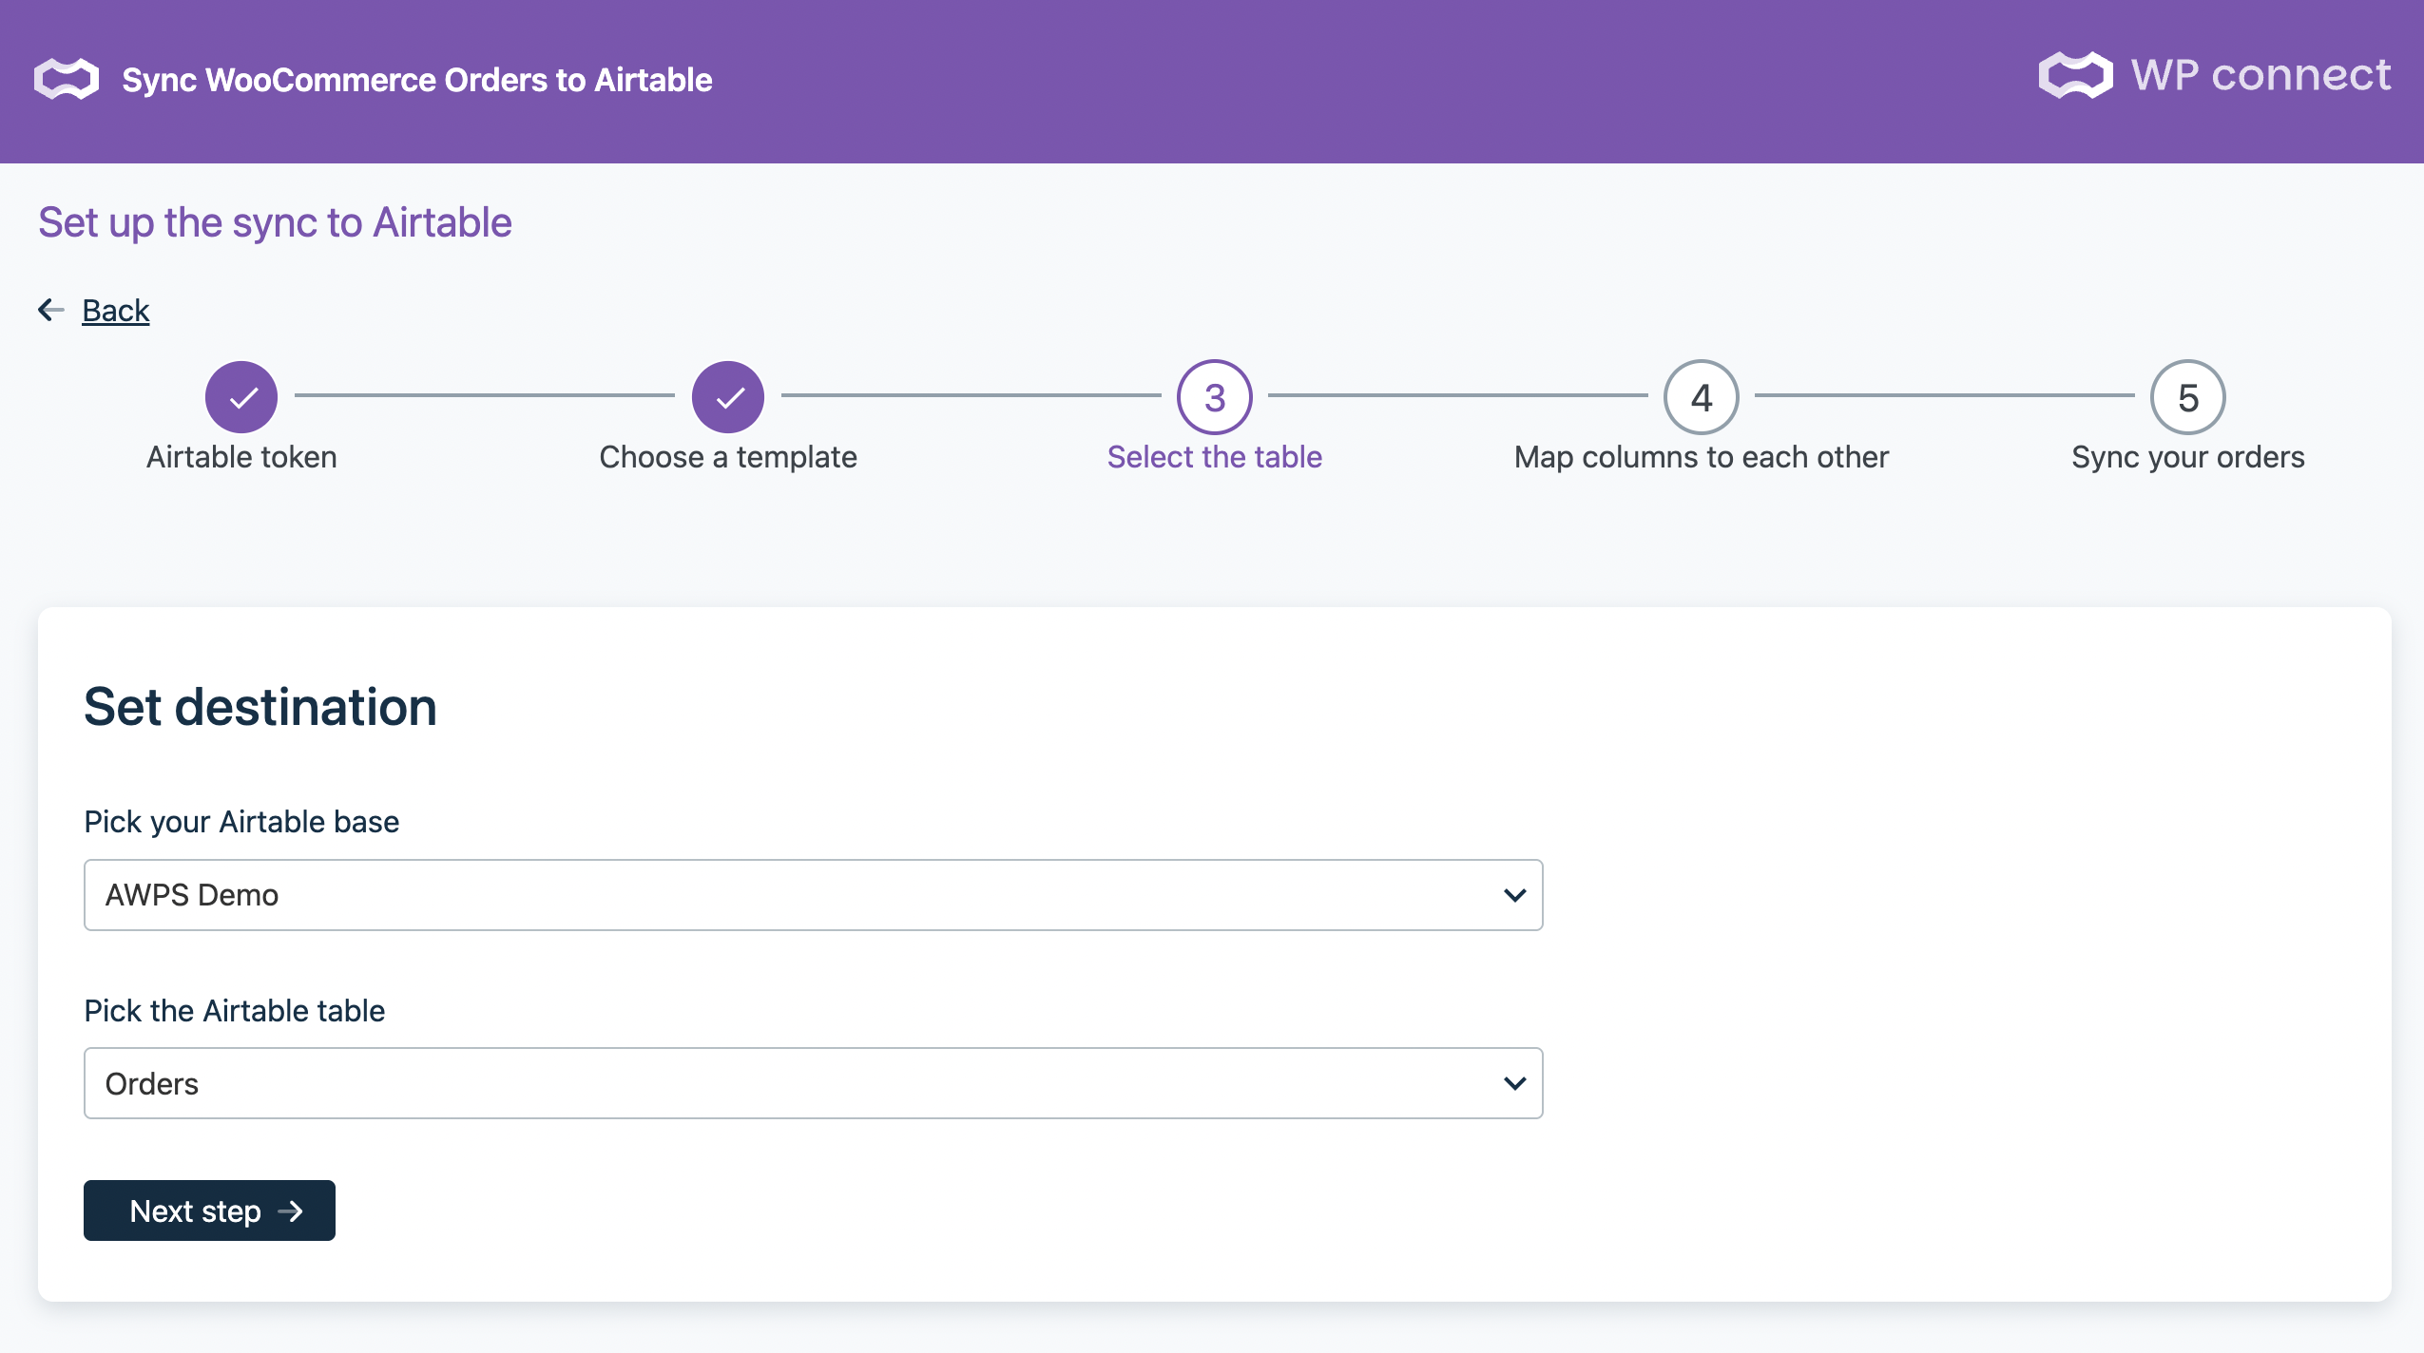Viewport: 2424px width, 1353px height.
Task: Click the chevron on the AWPS Demo dropdown
Action: point(1514,895)
